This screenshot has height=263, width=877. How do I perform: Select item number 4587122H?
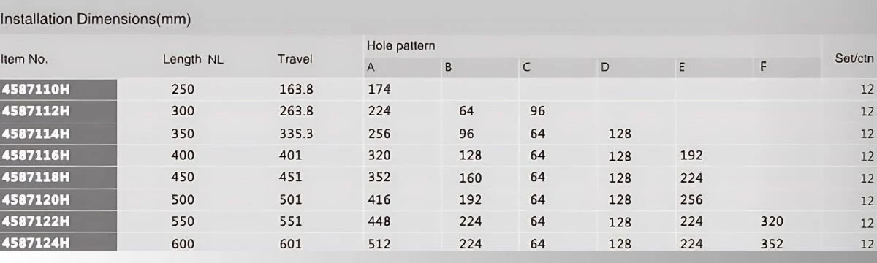pos(35,221)
